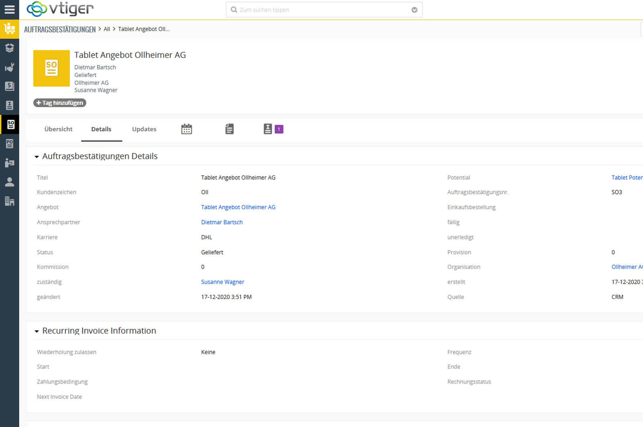Open the Dietmar Bartsch contact link
The height and width of the screenshot is (427, 643).
pos(222,222)
